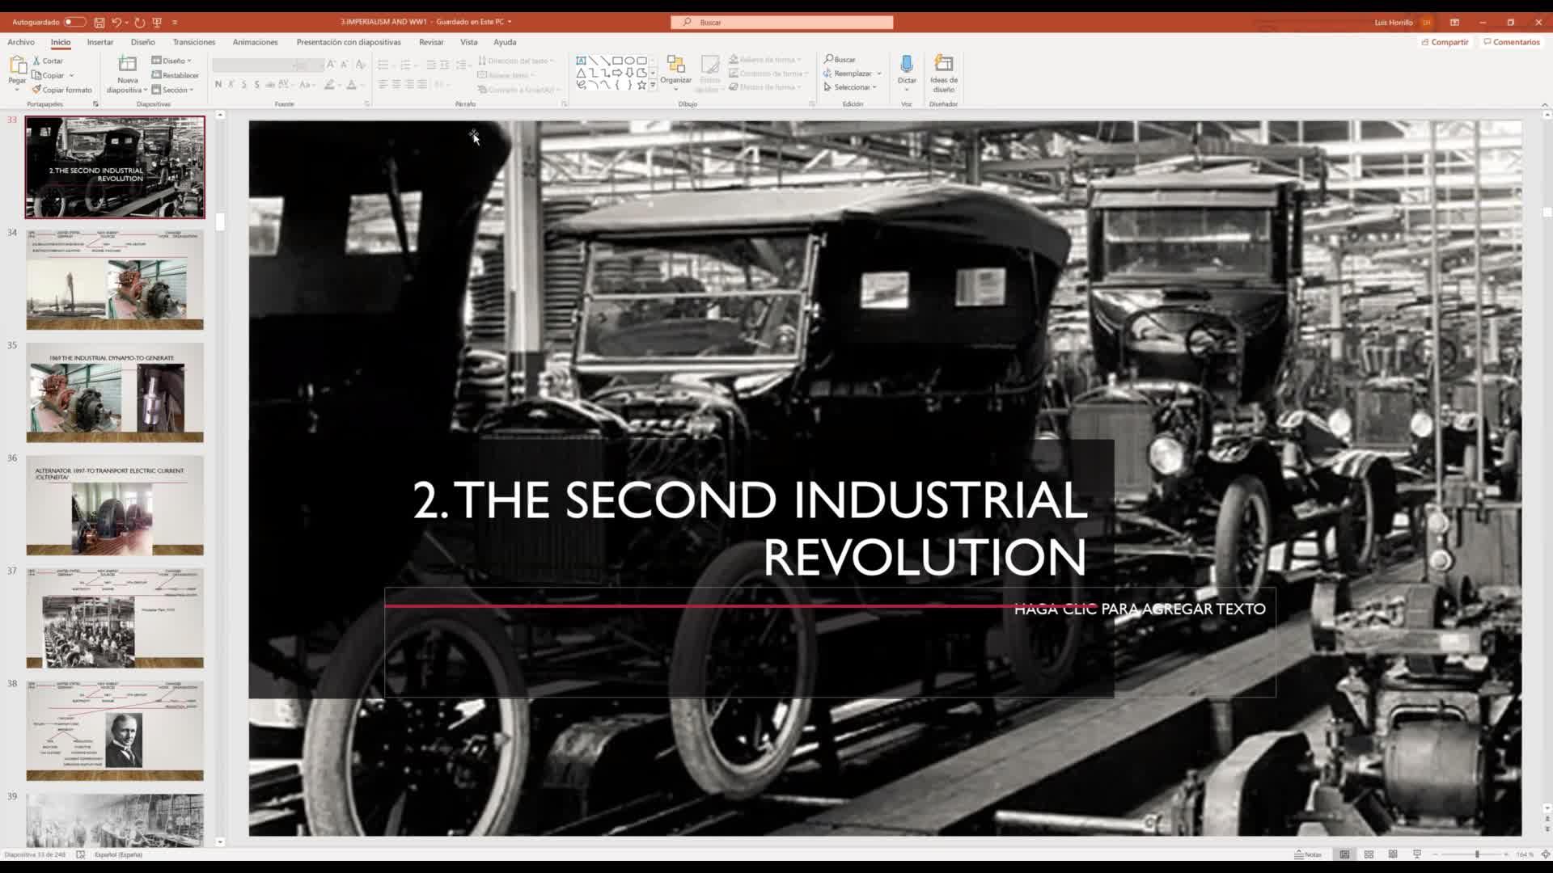
Task: Switch to slide sorter view icon
Action: 1369,854
